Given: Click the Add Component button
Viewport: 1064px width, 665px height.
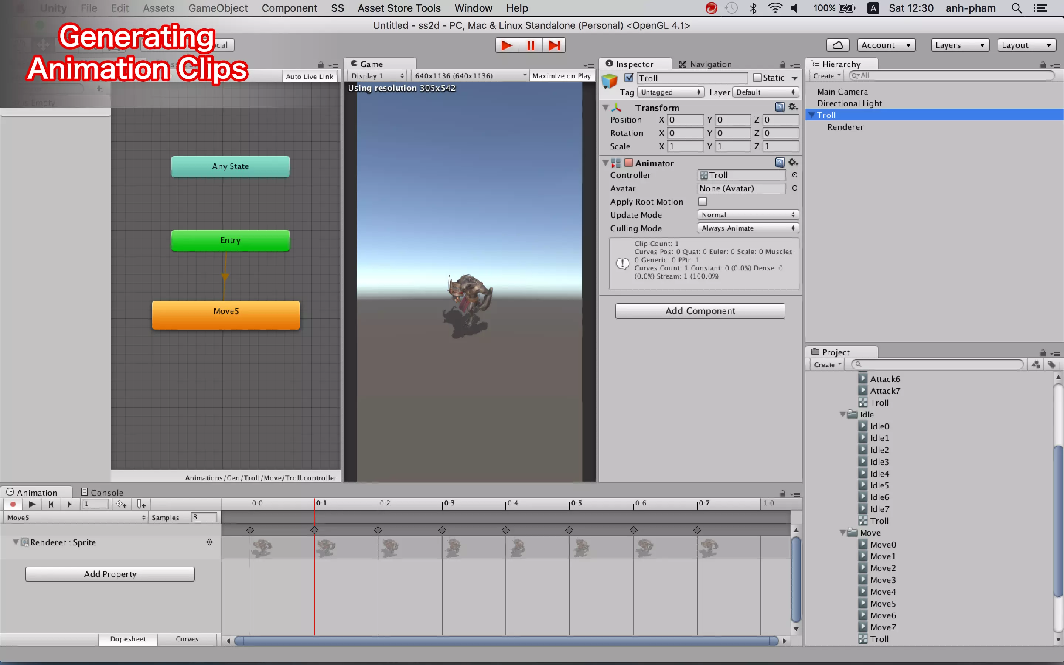Looking at the screenshot, I should tap(700, 310).
